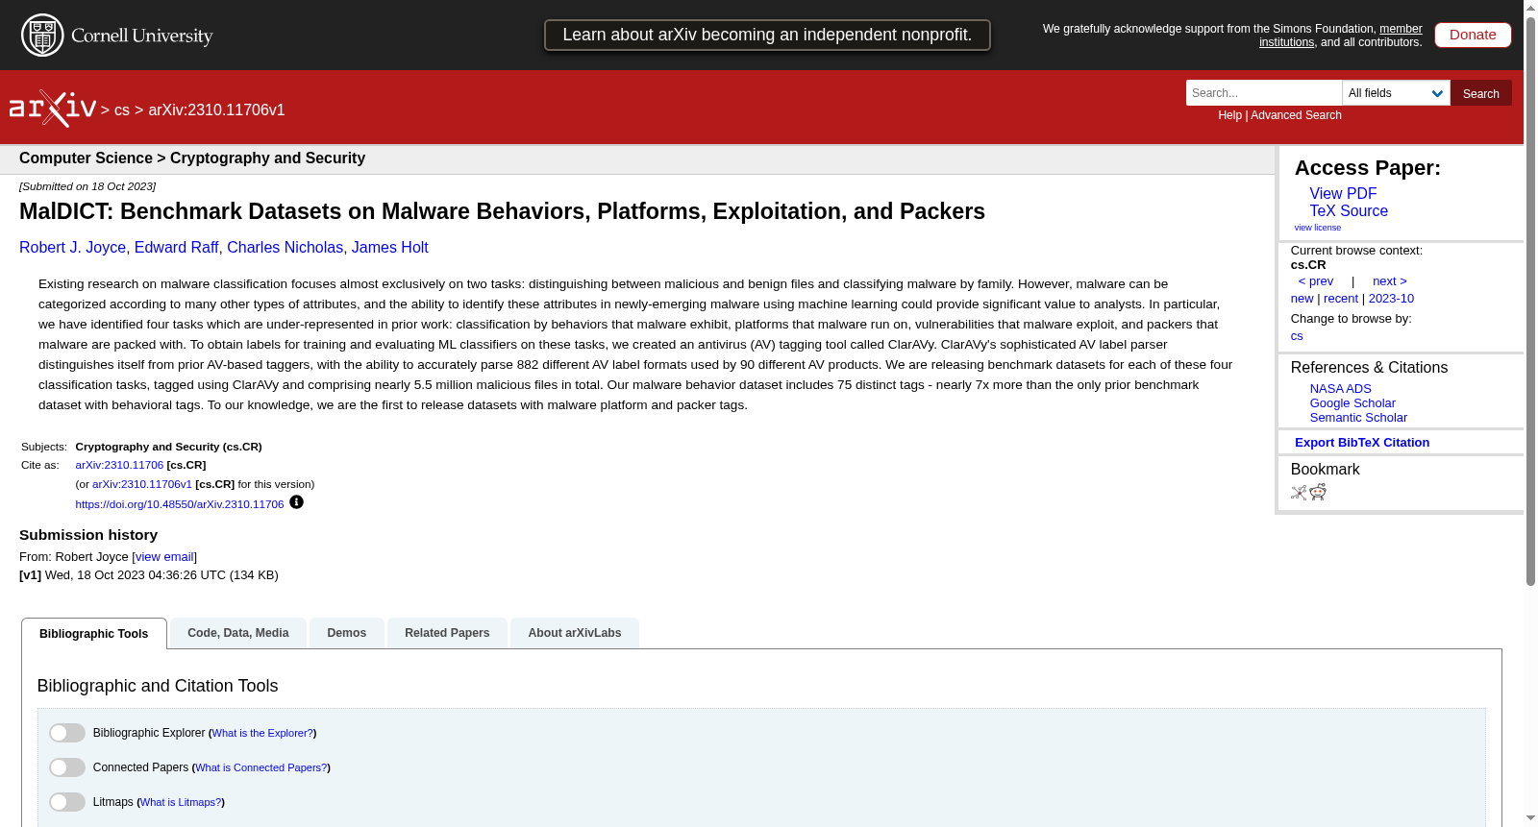Image resolution: width=1538 pixels, height=827 pixels.
Task: Open the About arXivLabs tab
Action: click(x=575, y=633)
